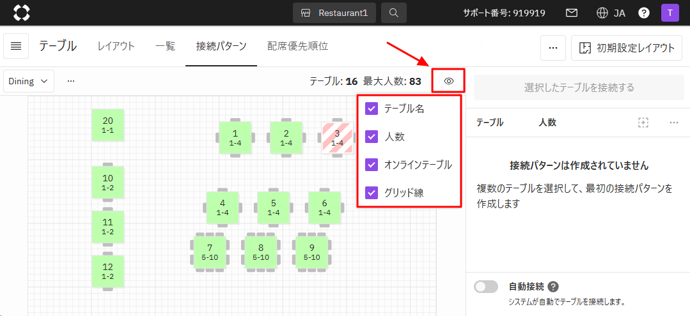Viewport: 690px width, 316px height.
Task: Click the 人数 column header
Action: click(x=547, y=123)
